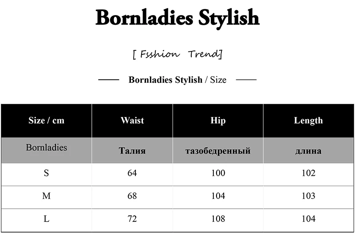
Task: Select the Waist column header
Action: pos(132,120)
